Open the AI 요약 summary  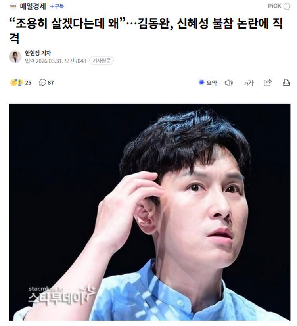click(208, 82)
